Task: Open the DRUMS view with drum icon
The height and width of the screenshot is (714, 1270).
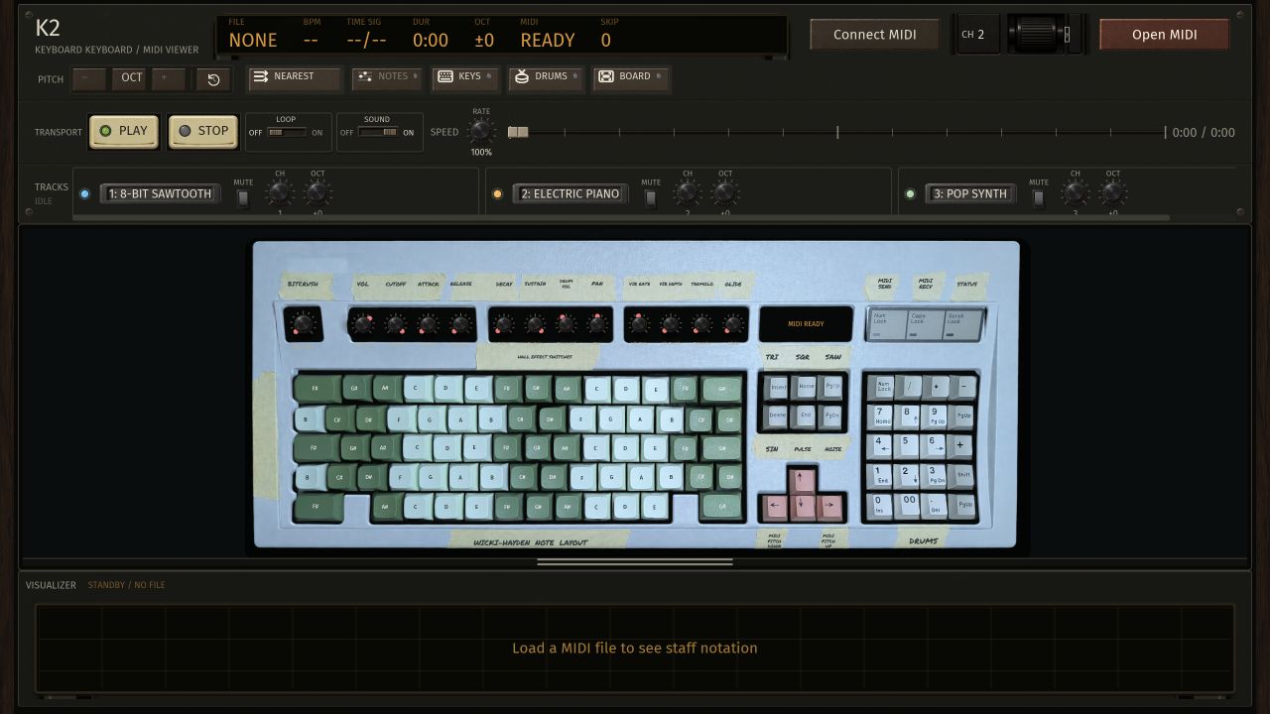Action: point(546,77)
